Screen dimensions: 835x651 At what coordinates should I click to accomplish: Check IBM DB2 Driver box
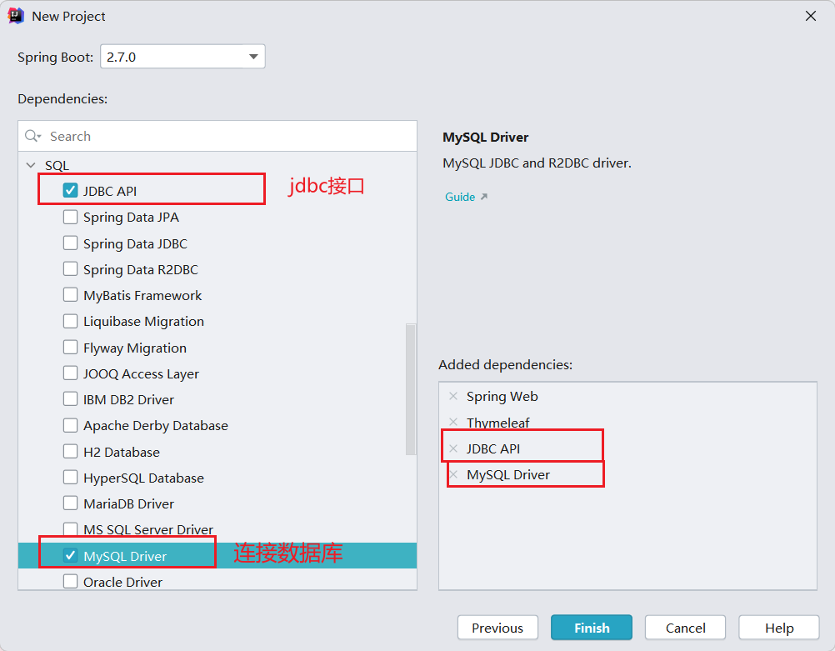click(70, 399)
